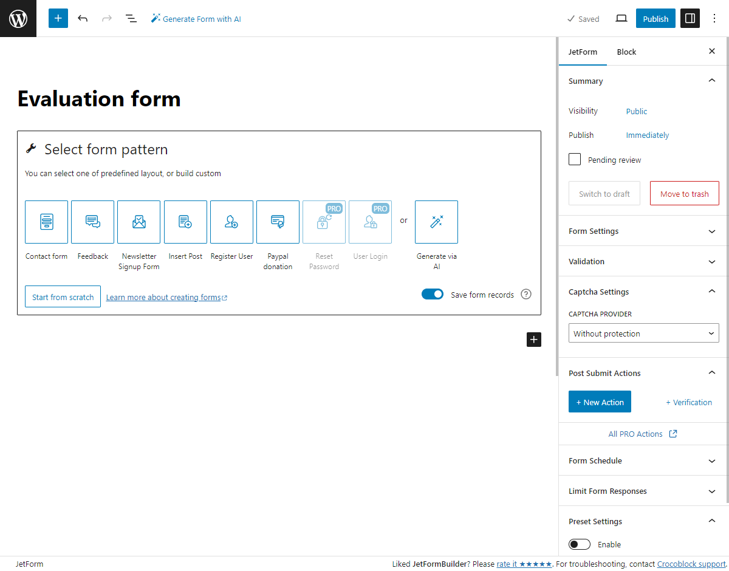Viewport: 729px width, 571px height.
Task: Open the Generate via AI pattern
Action: click(x=436, y=222)
